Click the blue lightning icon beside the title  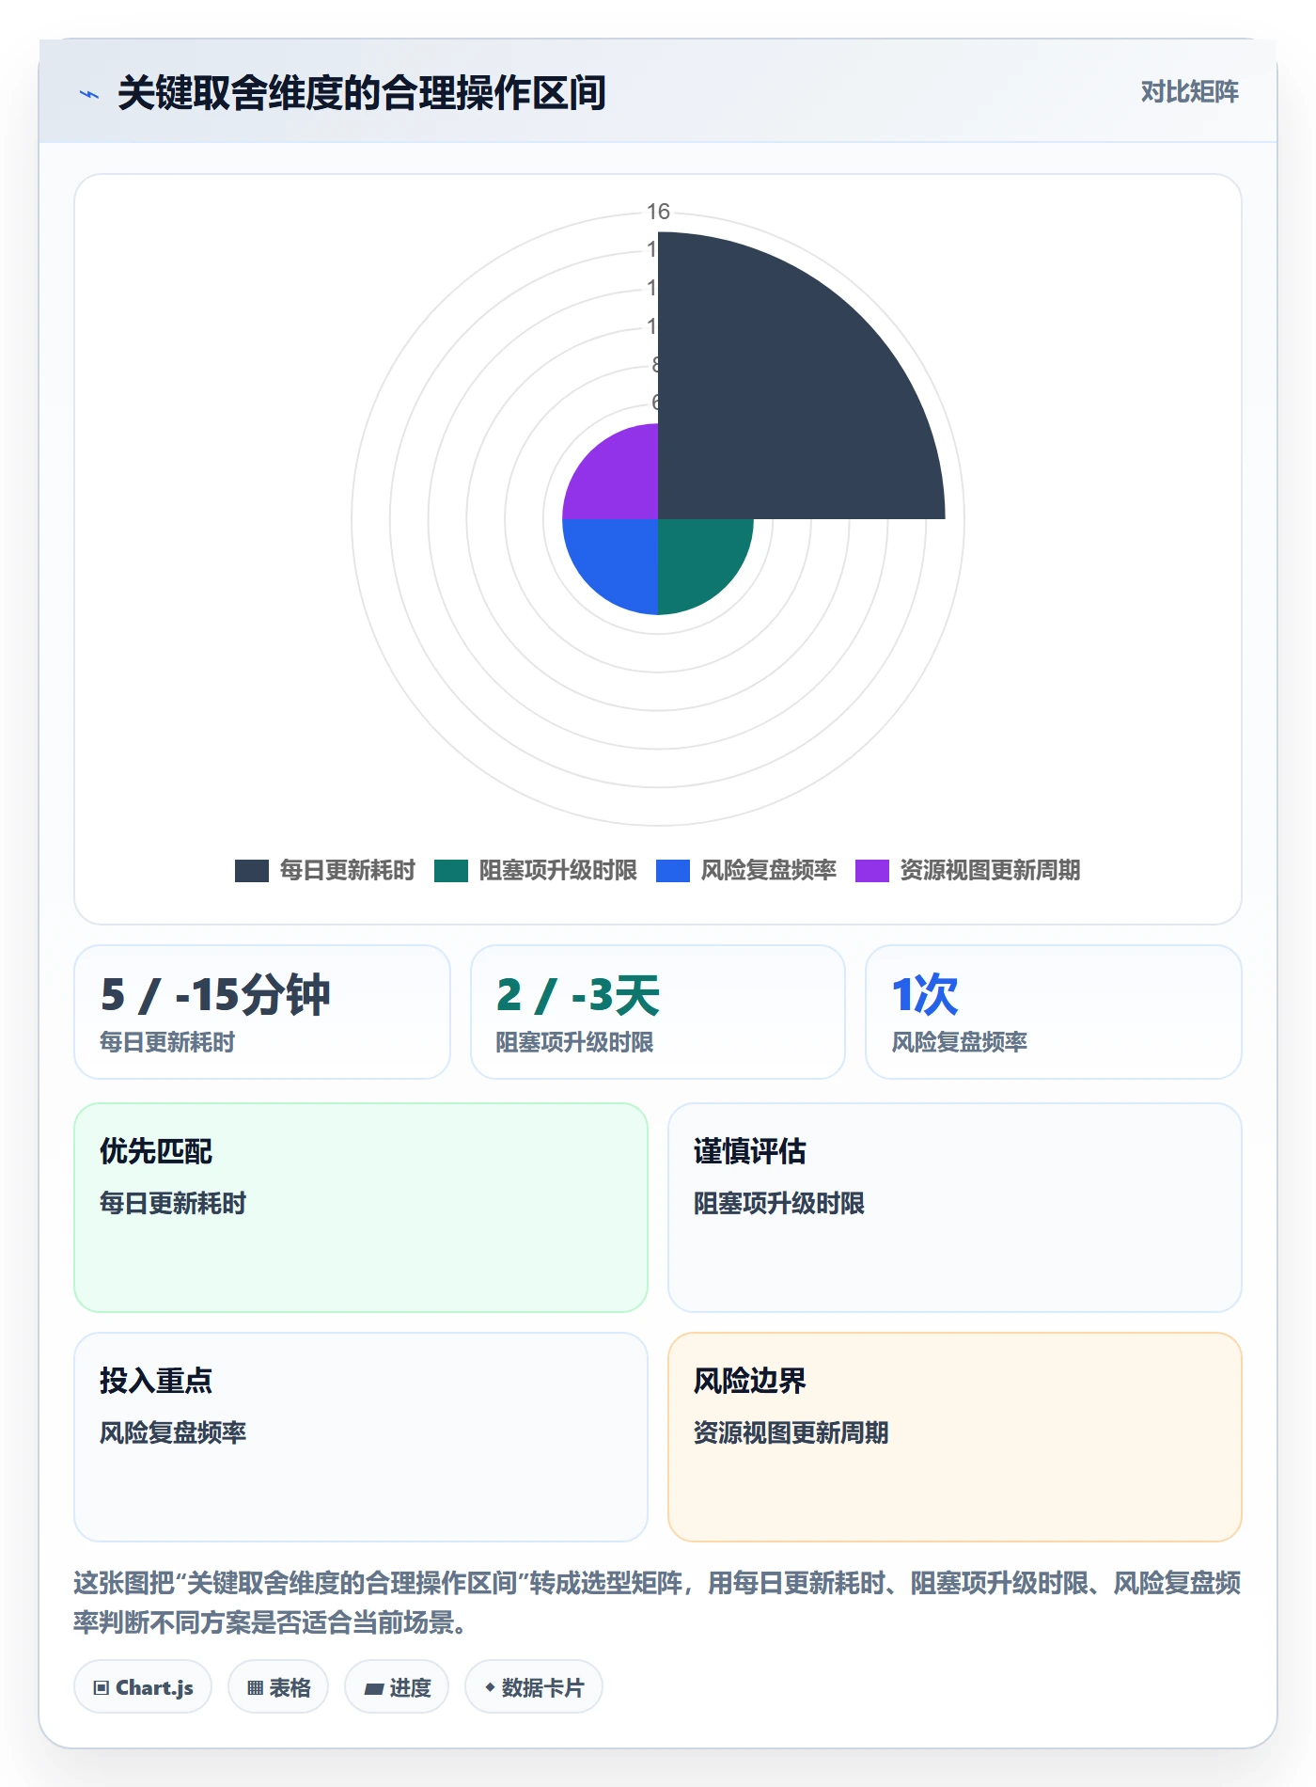tap(89, 94)
